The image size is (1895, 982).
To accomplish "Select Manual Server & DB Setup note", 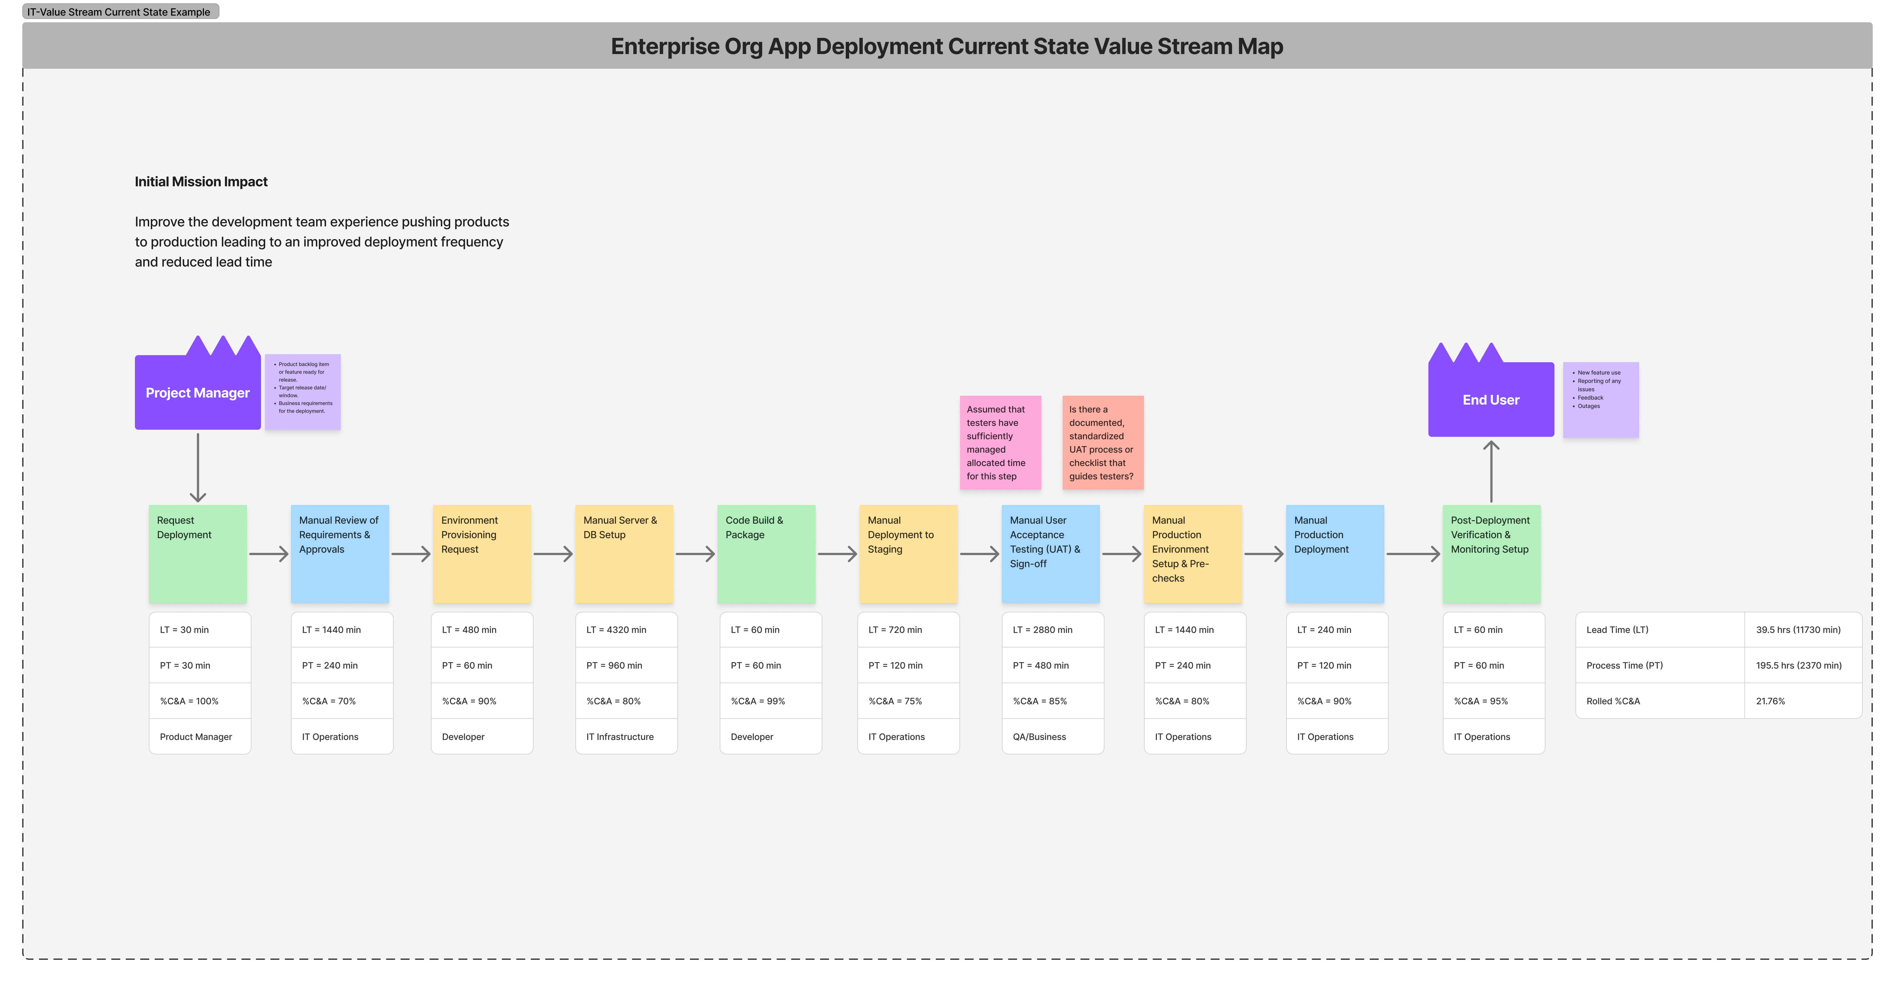I will coord(624,554).
